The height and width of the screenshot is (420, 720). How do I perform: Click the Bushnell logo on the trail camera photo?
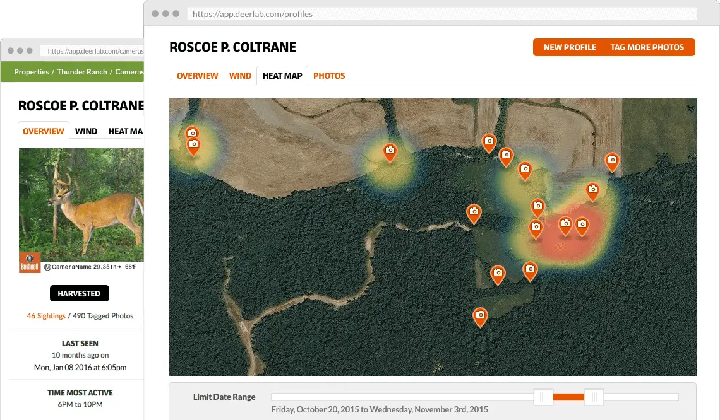(28, 262)
